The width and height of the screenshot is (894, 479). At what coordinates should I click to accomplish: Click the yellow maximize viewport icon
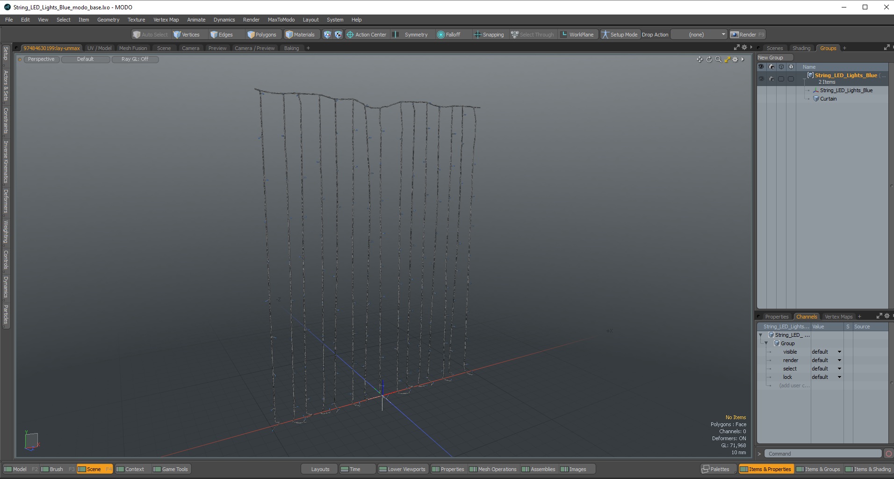click(727, 59)
